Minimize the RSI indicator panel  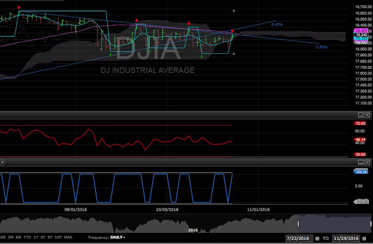pyautogui.click(x=361, y=116)
